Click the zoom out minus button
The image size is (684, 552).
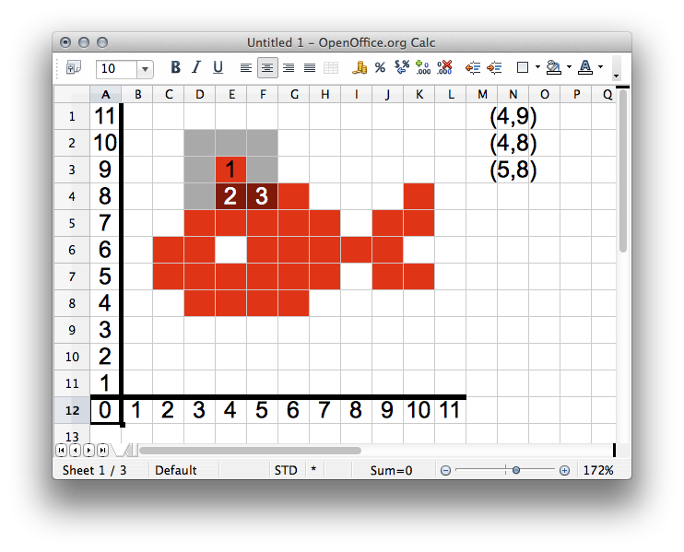[445, 471]
